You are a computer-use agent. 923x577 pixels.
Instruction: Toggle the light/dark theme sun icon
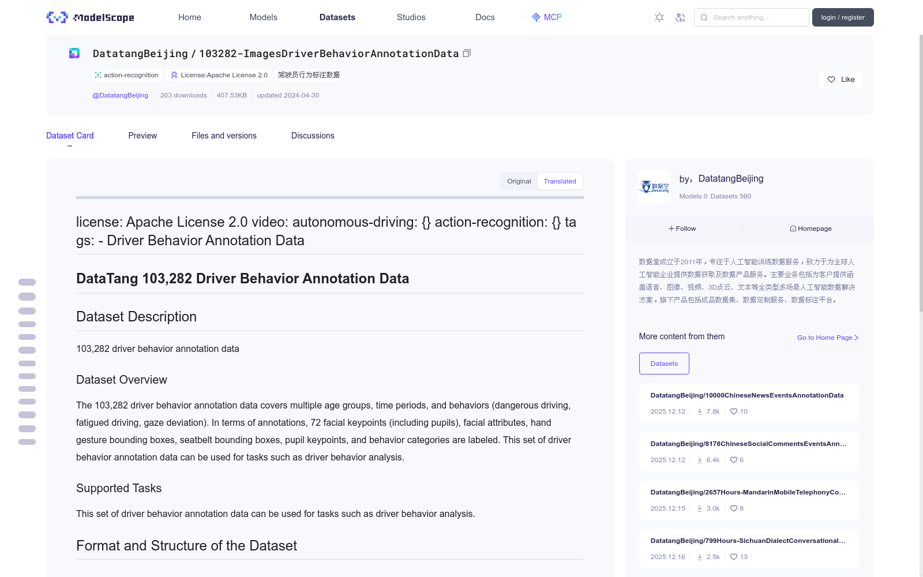(659, 17)
